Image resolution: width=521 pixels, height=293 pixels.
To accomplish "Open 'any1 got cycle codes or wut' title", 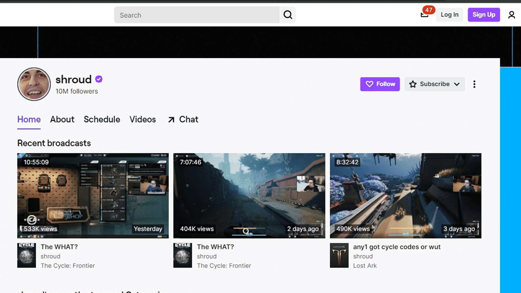I will coord(397,247).
